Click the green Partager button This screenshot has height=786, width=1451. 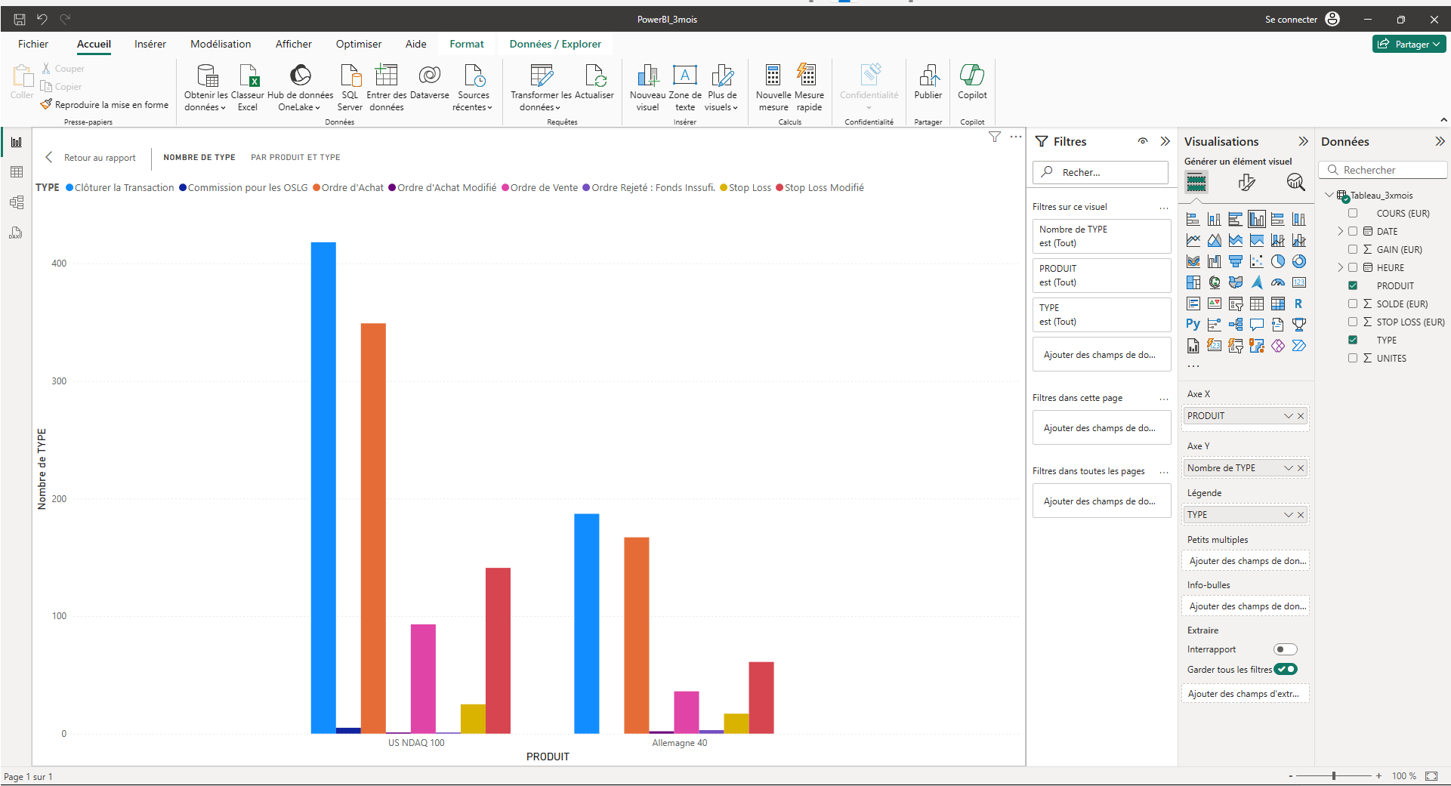[x=1409, y=44]
